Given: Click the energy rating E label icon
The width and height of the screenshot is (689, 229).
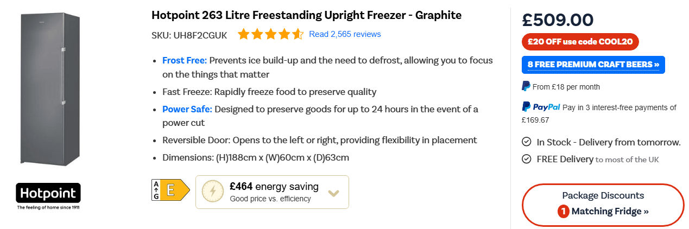Looking at the screenshot, I should click(170, 190).
